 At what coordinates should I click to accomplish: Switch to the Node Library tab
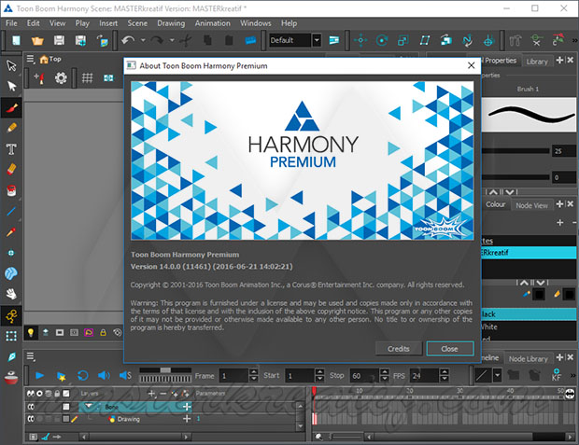click(x=528, y=358)
